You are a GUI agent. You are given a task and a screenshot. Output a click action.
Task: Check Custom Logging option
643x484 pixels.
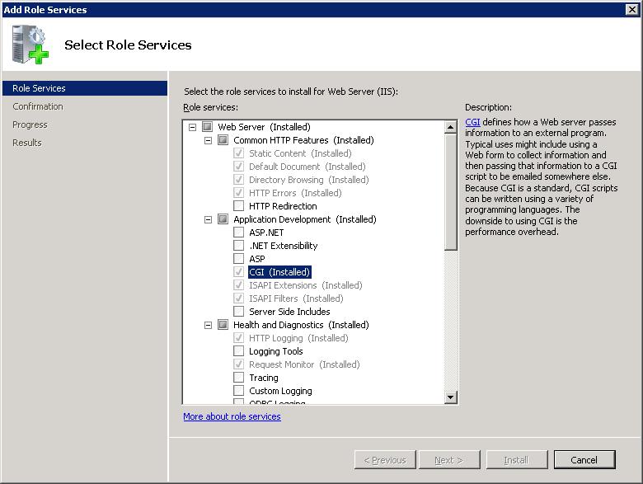pyautogui.click(x=239, y=391)
